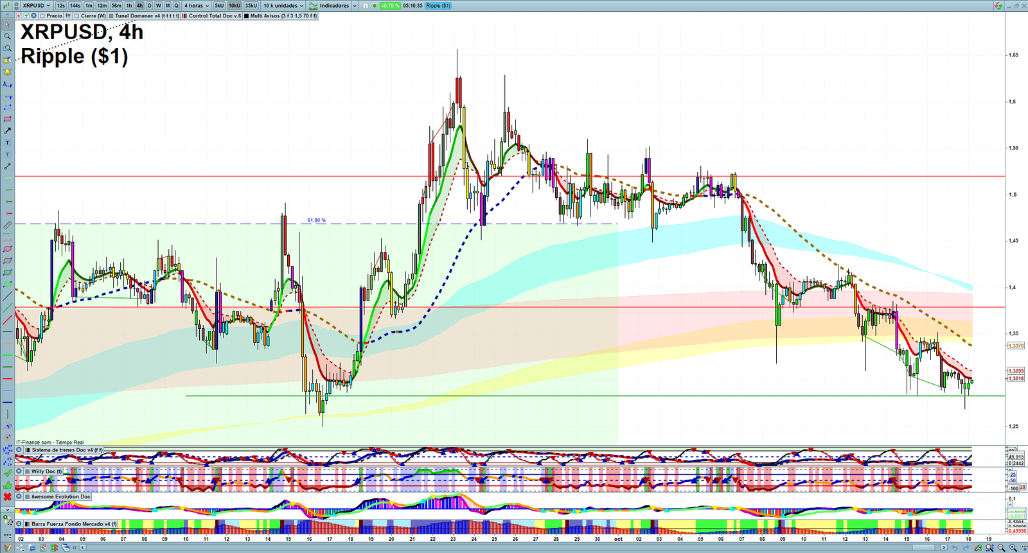Click the Ripple ($1) label button

tap(438, 6)
